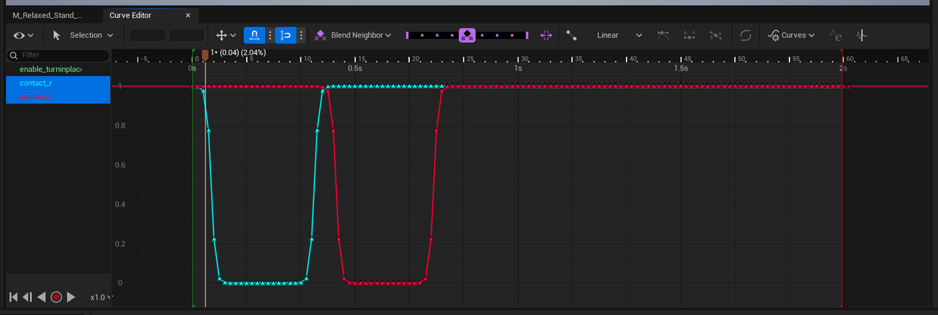Expand the Blend Neighbor tween dropdown
Image resolution: width=938 pixels, height=315 pixels.
(388, 35)
